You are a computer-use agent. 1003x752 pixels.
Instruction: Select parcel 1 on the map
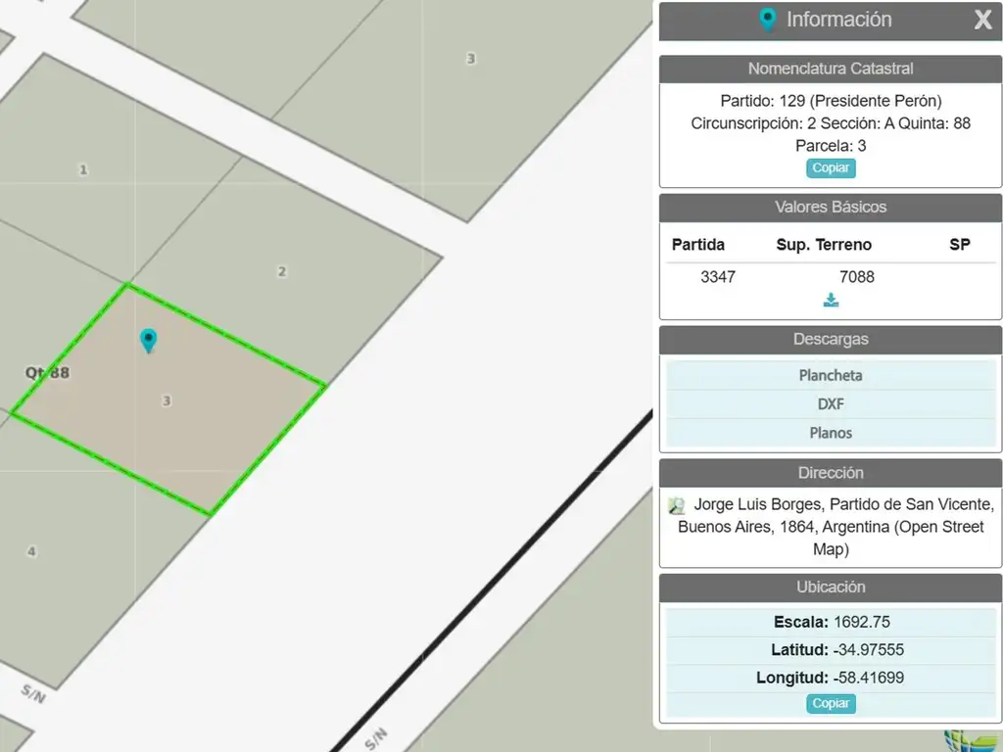click(x=83, y=169)
